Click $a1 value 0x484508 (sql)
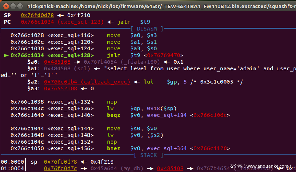 (67, 69)
